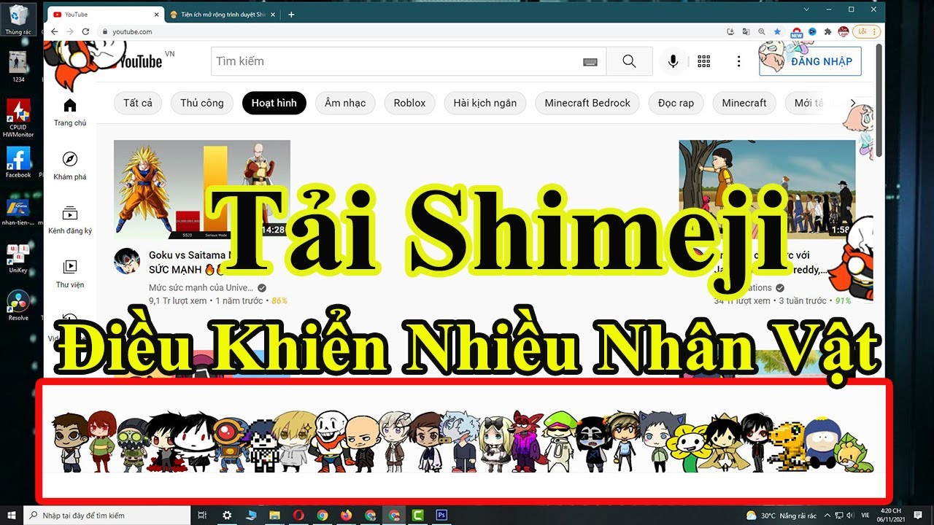Select the Tất cả filter chip
Screen dimensions: 934x525
click(x=138, y=103)
